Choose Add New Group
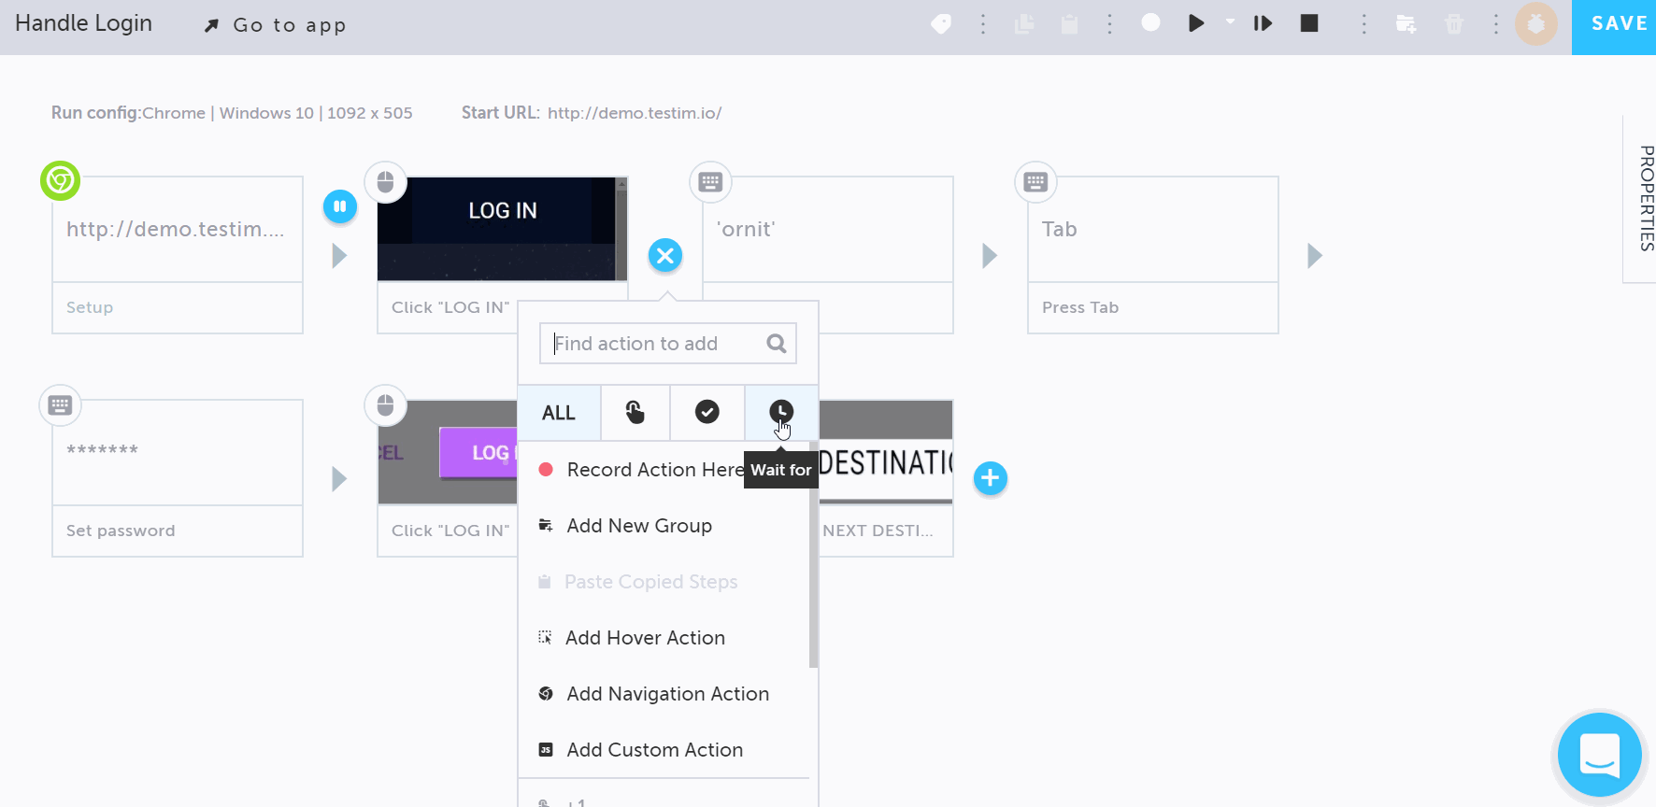This screenshot has height=807, width=1656. pos(639,526)
